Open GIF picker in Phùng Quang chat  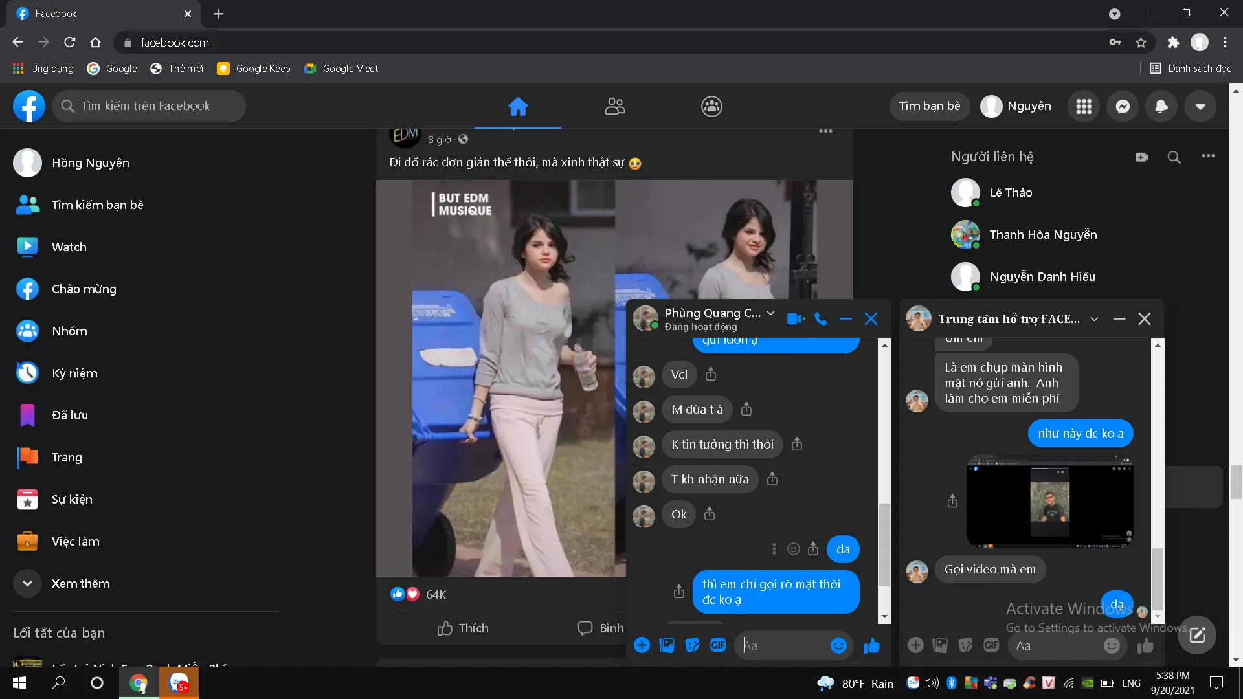pos(717,645)
